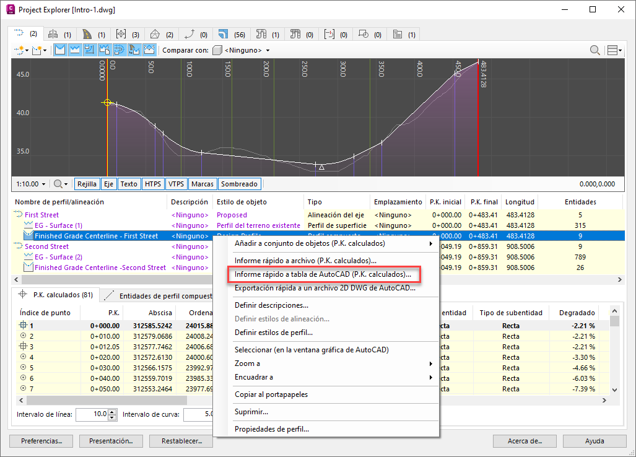Click the search magnifier icon at top right
The height and width of the screenshot is (457, 636).
click(595, 50)
